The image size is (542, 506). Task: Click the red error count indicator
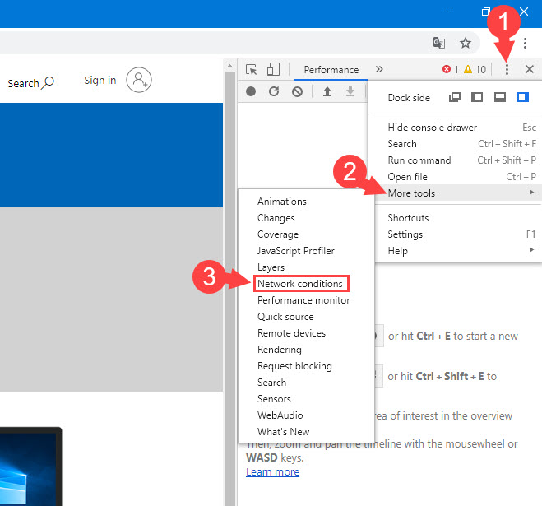[x=451, y=69]
